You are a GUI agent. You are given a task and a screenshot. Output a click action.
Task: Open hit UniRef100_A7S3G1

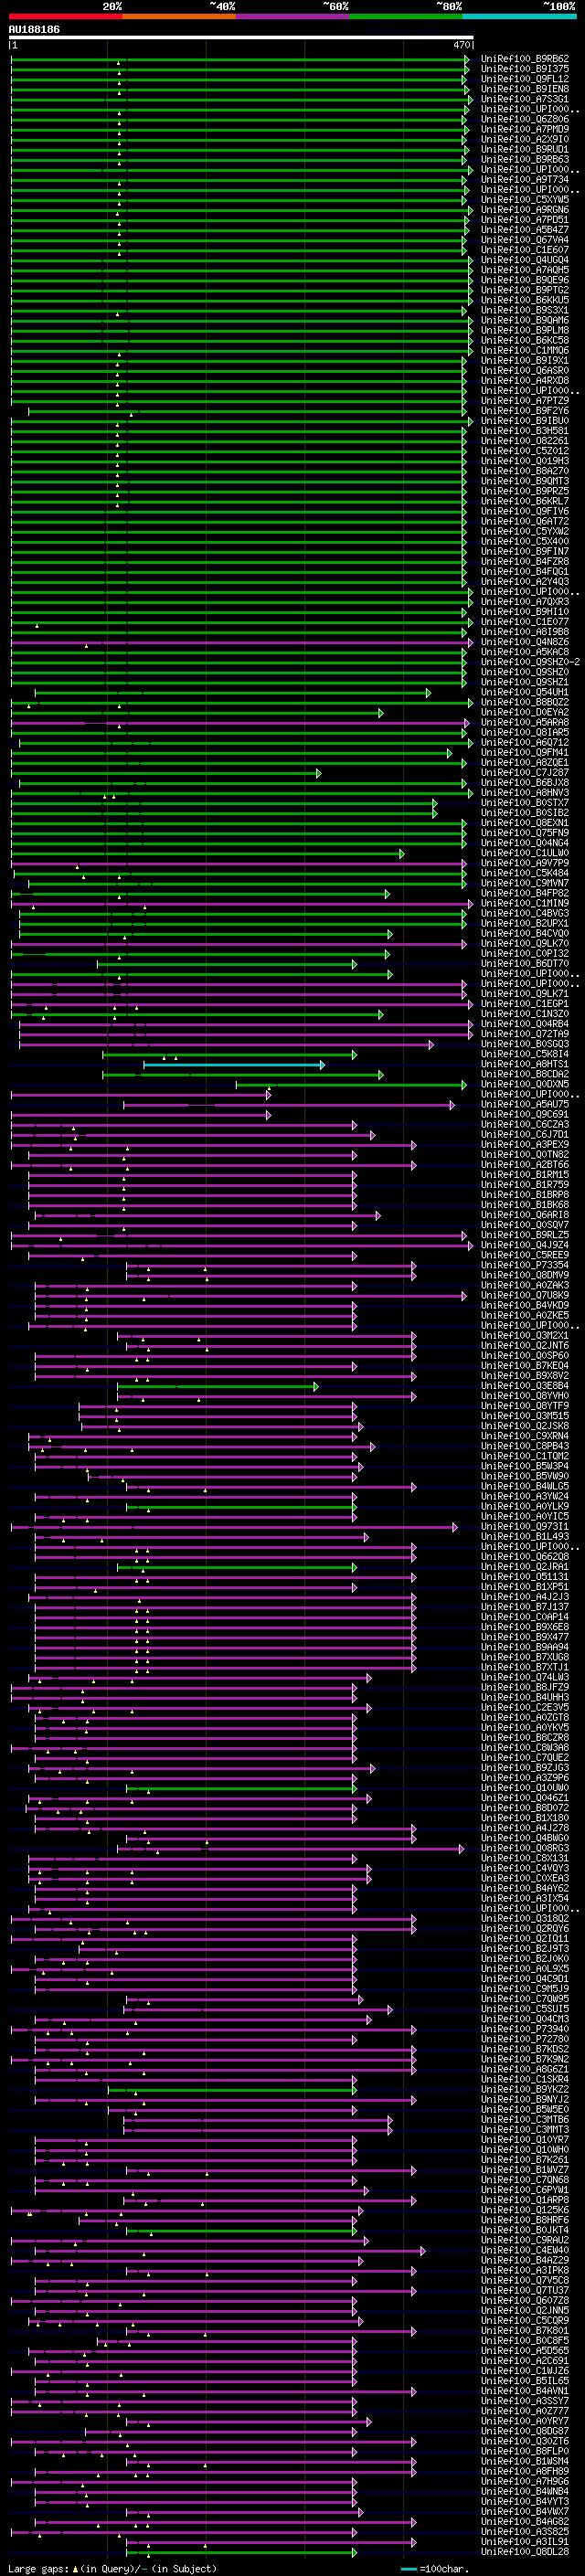525,99
